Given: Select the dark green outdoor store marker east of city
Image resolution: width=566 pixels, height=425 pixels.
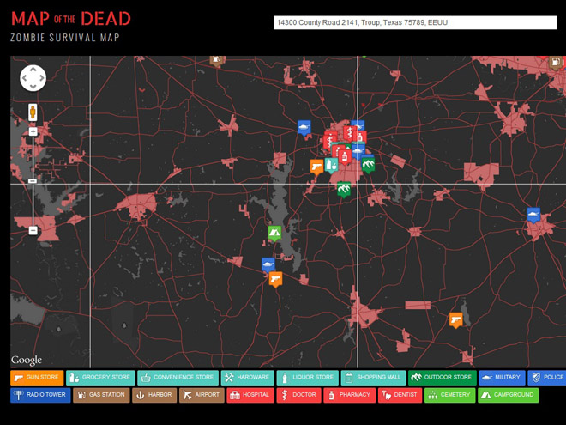Looking at the screenshot, I should click(x=368, y=165).
